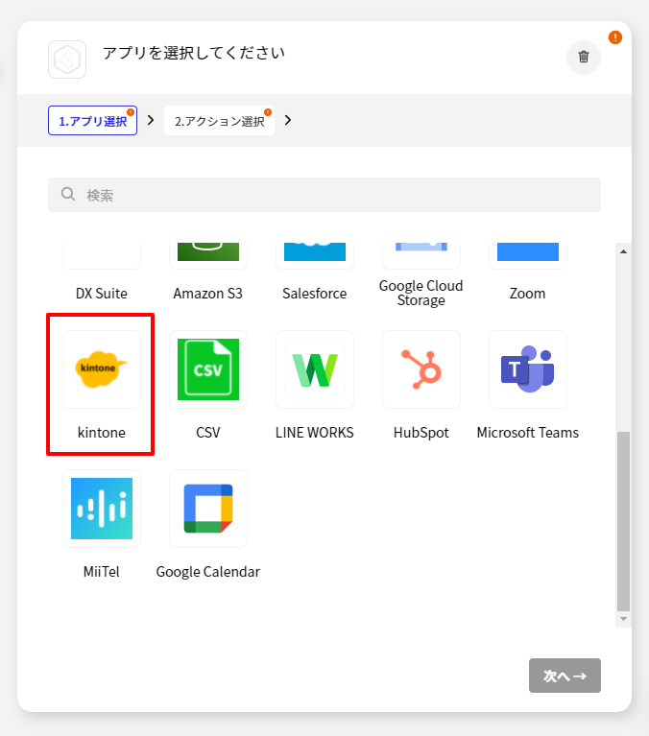Click the trash delete icon
649x736 pixels.
click(584, 58)
